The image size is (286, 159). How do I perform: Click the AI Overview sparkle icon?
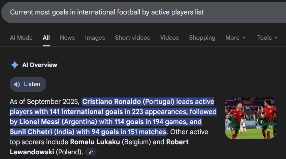click(x=15, y=65)
